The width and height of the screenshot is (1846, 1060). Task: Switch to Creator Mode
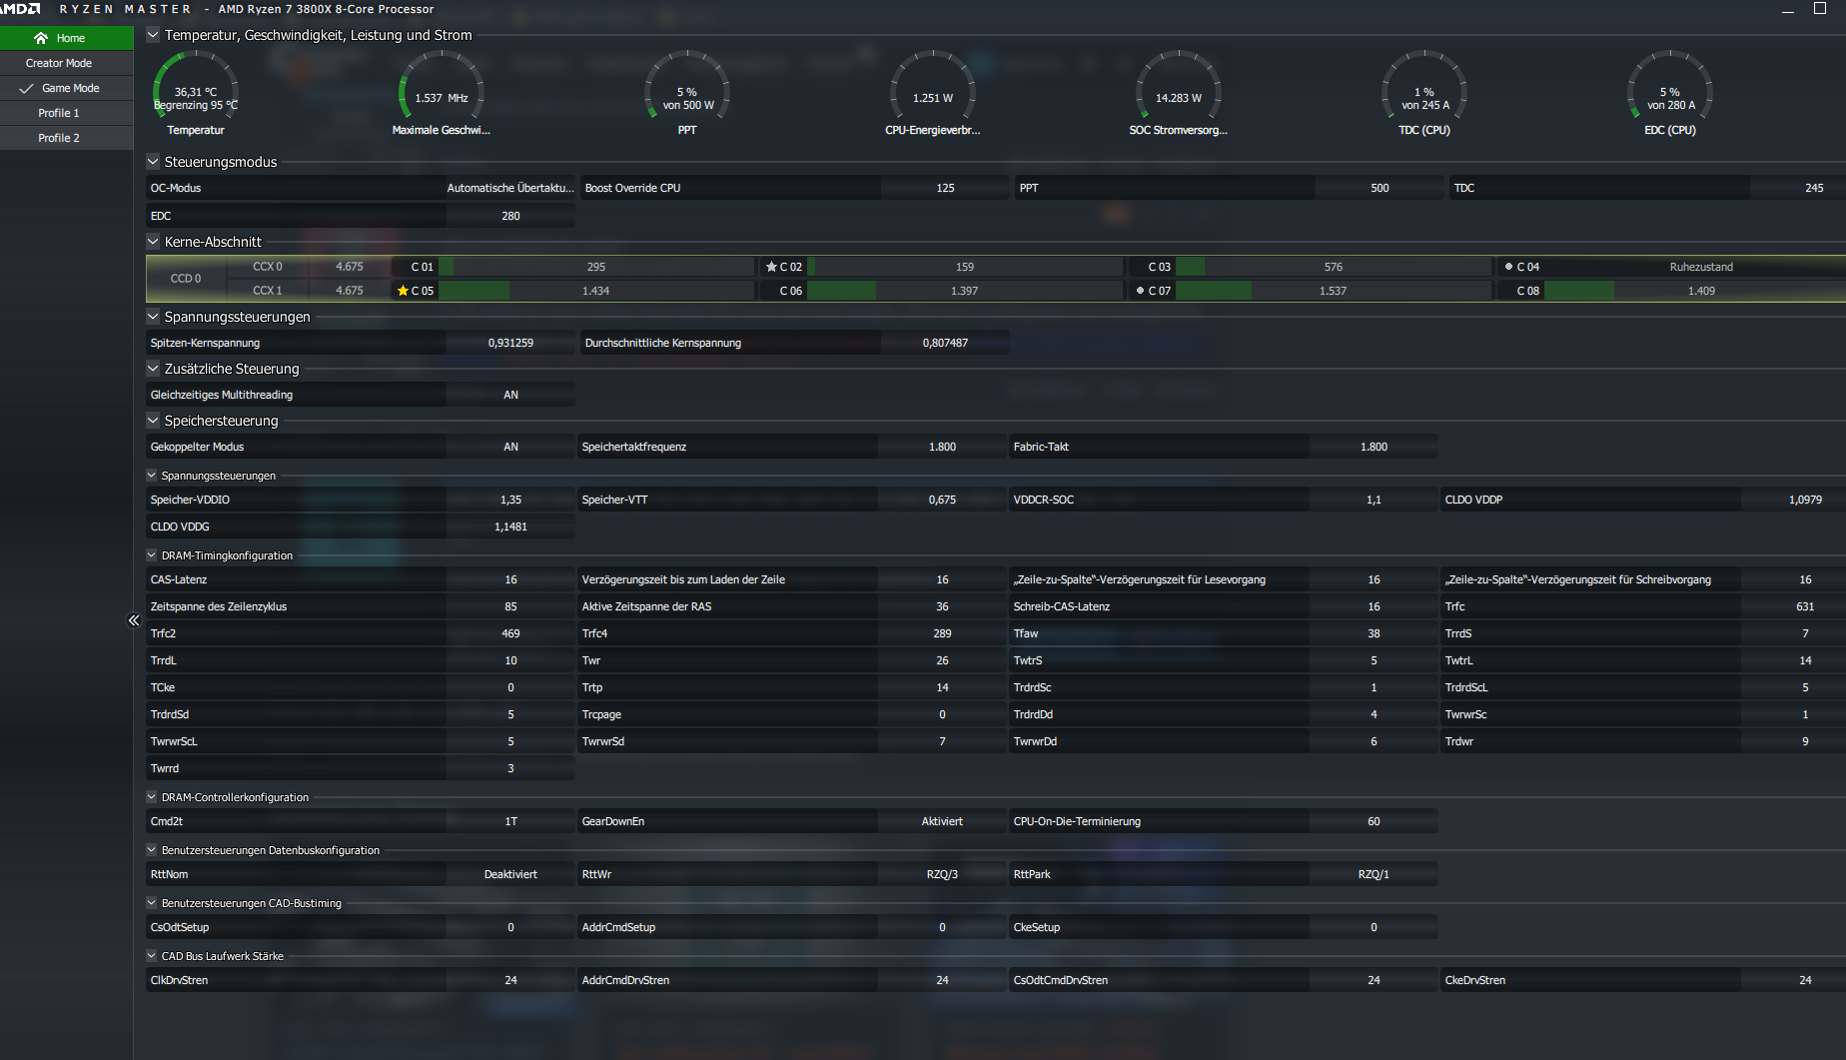coord(67,63)
